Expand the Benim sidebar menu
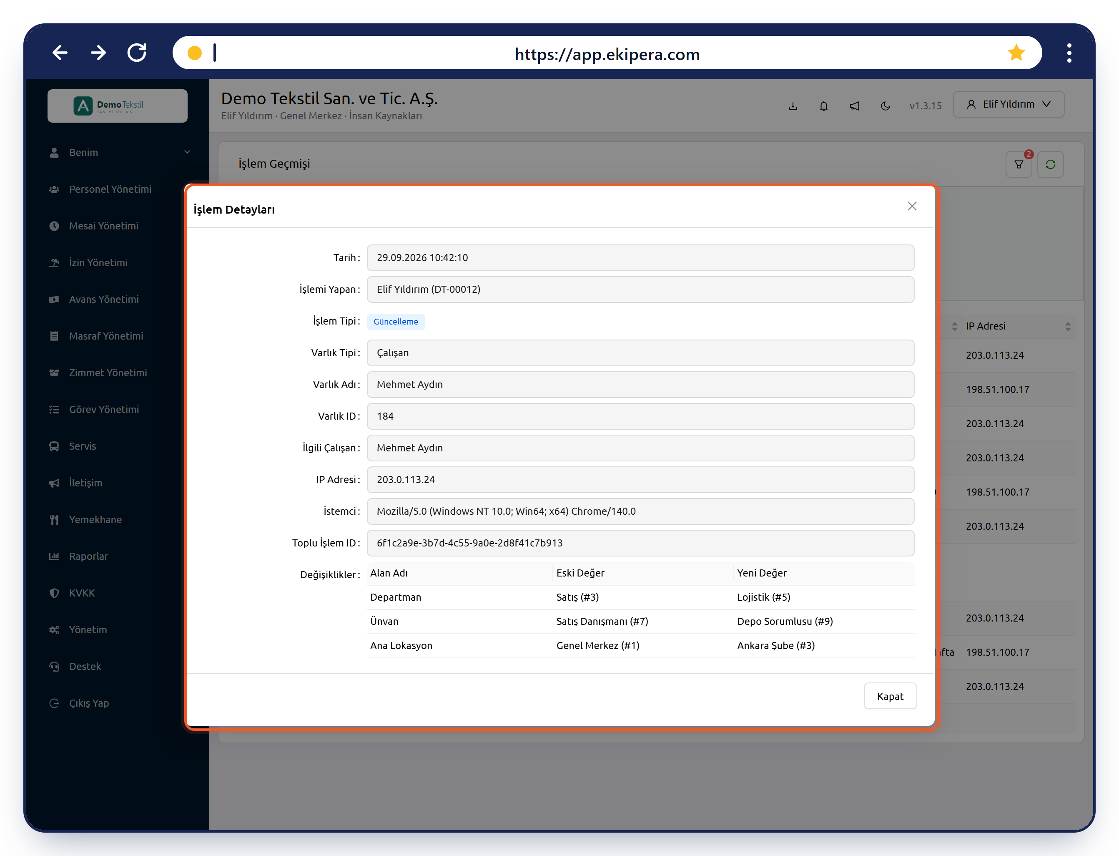 (117, 152)
